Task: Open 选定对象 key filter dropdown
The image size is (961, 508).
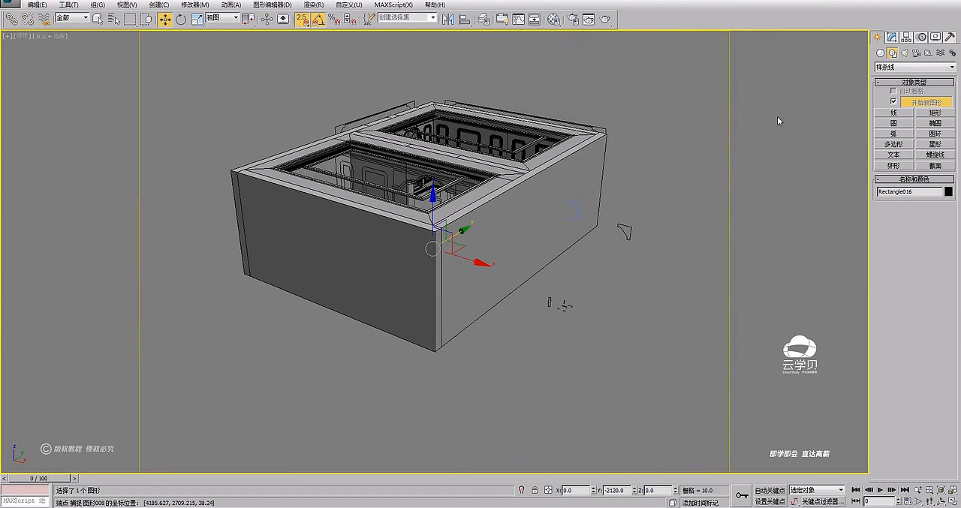Action: (x=816, y=490)
